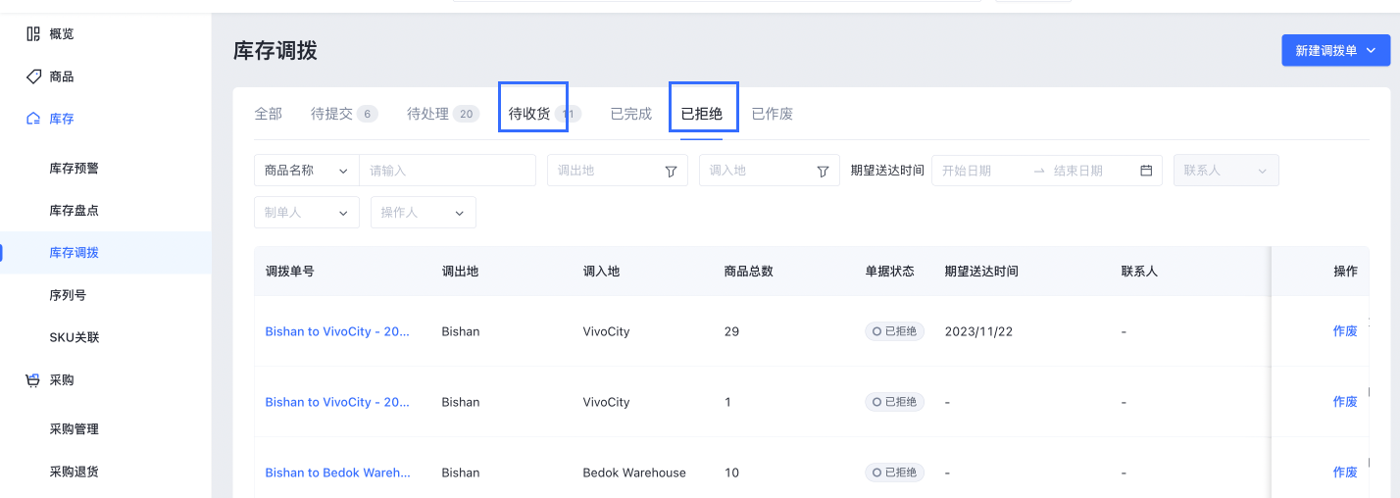
Task: Click the 2023/11/22 date cell
Action: click(978, 331)
